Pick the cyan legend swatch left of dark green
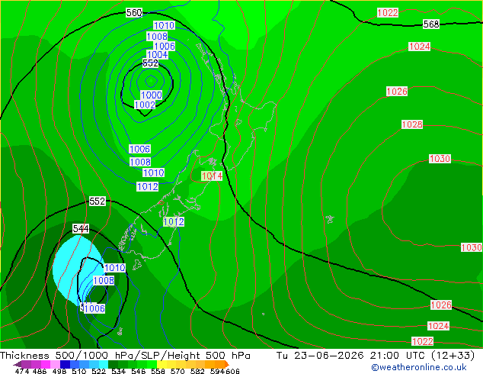 point(104,364)
